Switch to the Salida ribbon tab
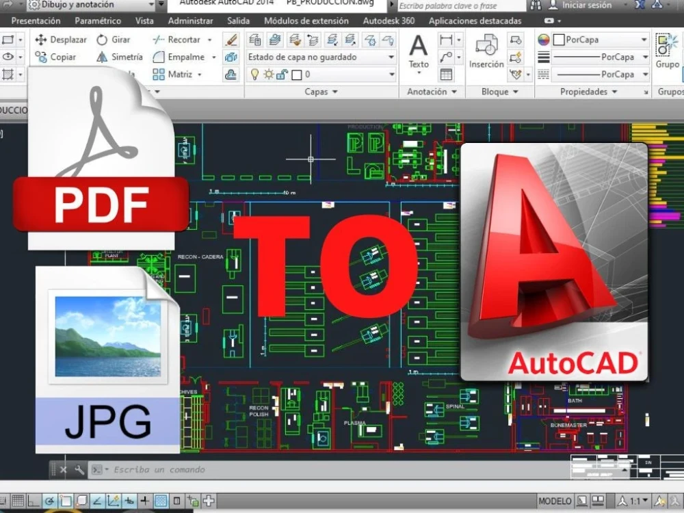The height and width of the screenshot is (513, 684). point(238,21)
